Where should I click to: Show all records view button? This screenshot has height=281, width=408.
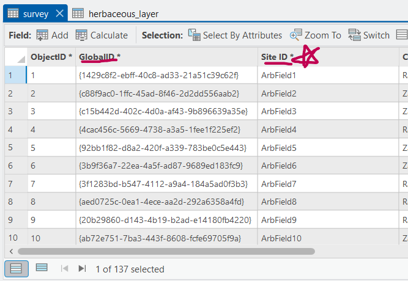(x=17, y=268)
